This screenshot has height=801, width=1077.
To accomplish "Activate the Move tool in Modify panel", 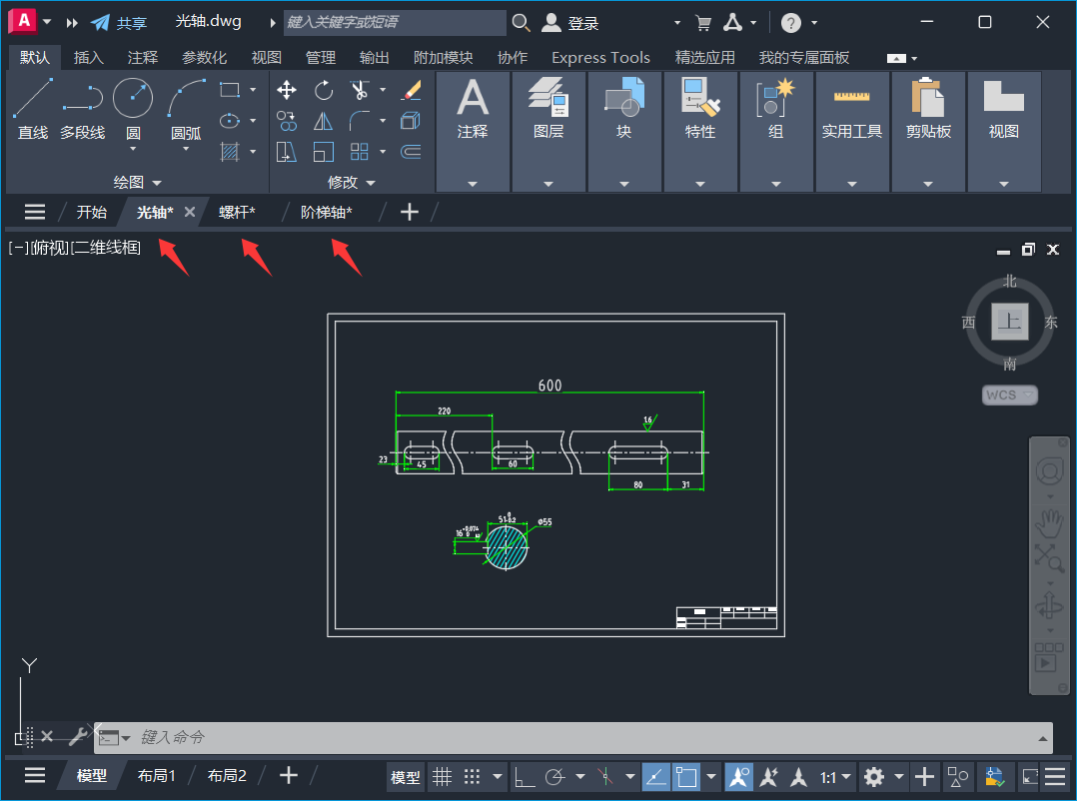I will 287,90.
